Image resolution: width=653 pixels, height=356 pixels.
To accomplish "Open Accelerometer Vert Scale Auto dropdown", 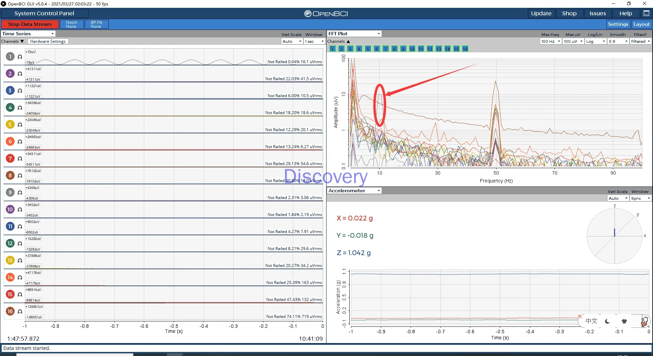I will (x=618, y=198).
